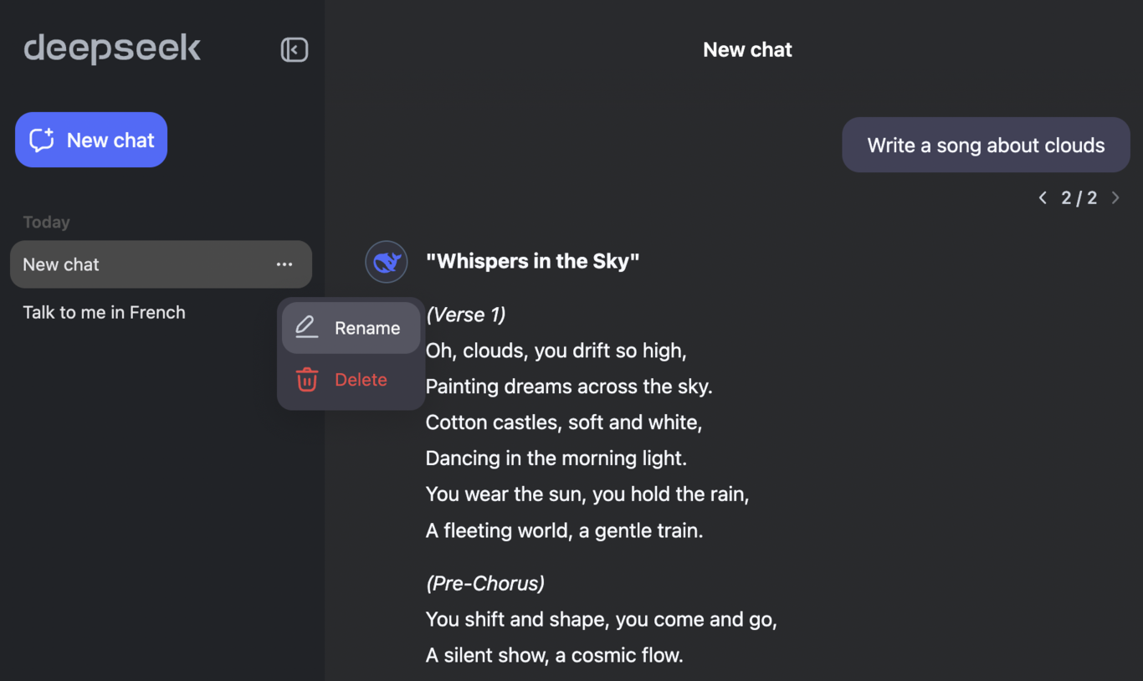Click the 'New chat' title at the top
Screen dimensions: 1143x681
click(747, 49)
